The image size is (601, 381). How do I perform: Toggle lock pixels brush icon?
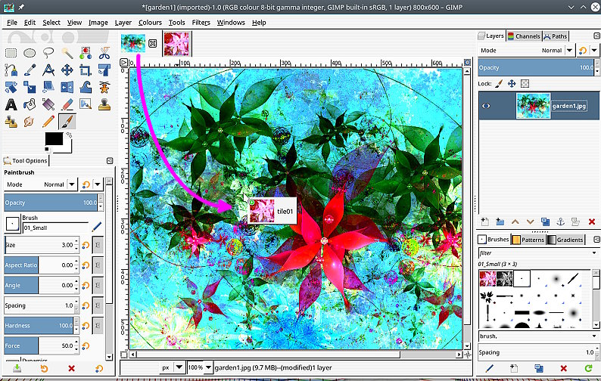[x=499, y=83]
